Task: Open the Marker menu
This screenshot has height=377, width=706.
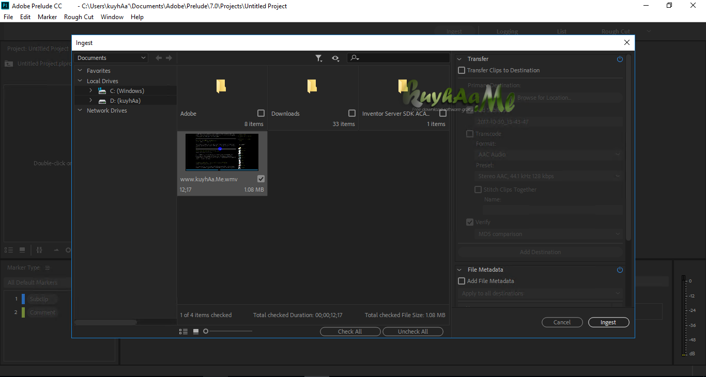Action: (x=48, y=17)
